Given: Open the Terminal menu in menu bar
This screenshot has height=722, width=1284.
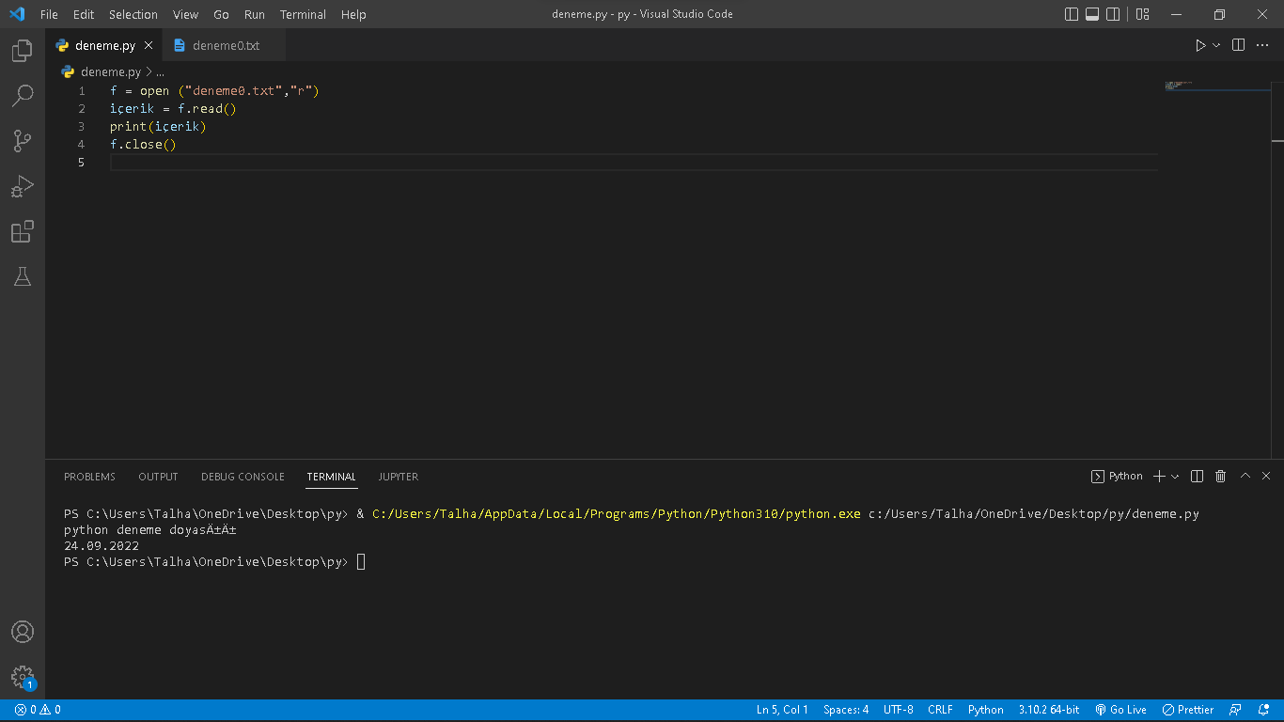Looking at the screenshot, I should (x=303, y=14).
